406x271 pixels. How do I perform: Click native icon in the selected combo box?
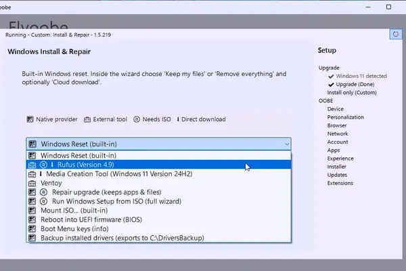32,144
